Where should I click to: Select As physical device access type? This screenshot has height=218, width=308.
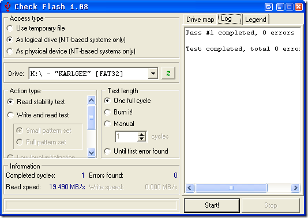[71, 51]
